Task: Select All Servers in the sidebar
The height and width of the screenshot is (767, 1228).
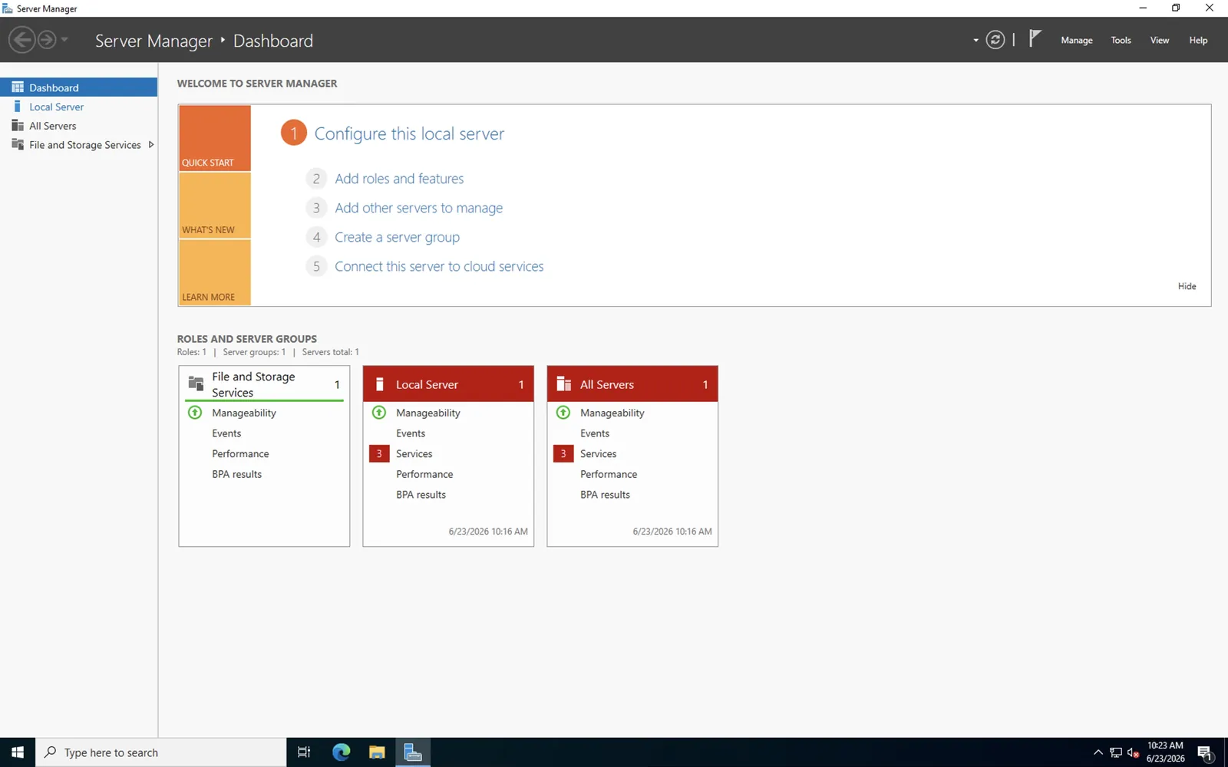Action: 78,126
